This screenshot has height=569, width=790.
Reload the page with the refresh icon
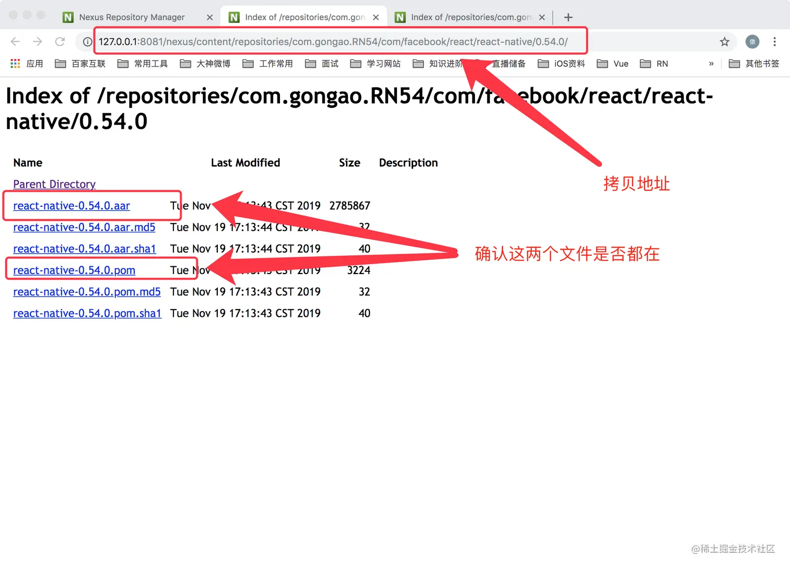point(60,42)
